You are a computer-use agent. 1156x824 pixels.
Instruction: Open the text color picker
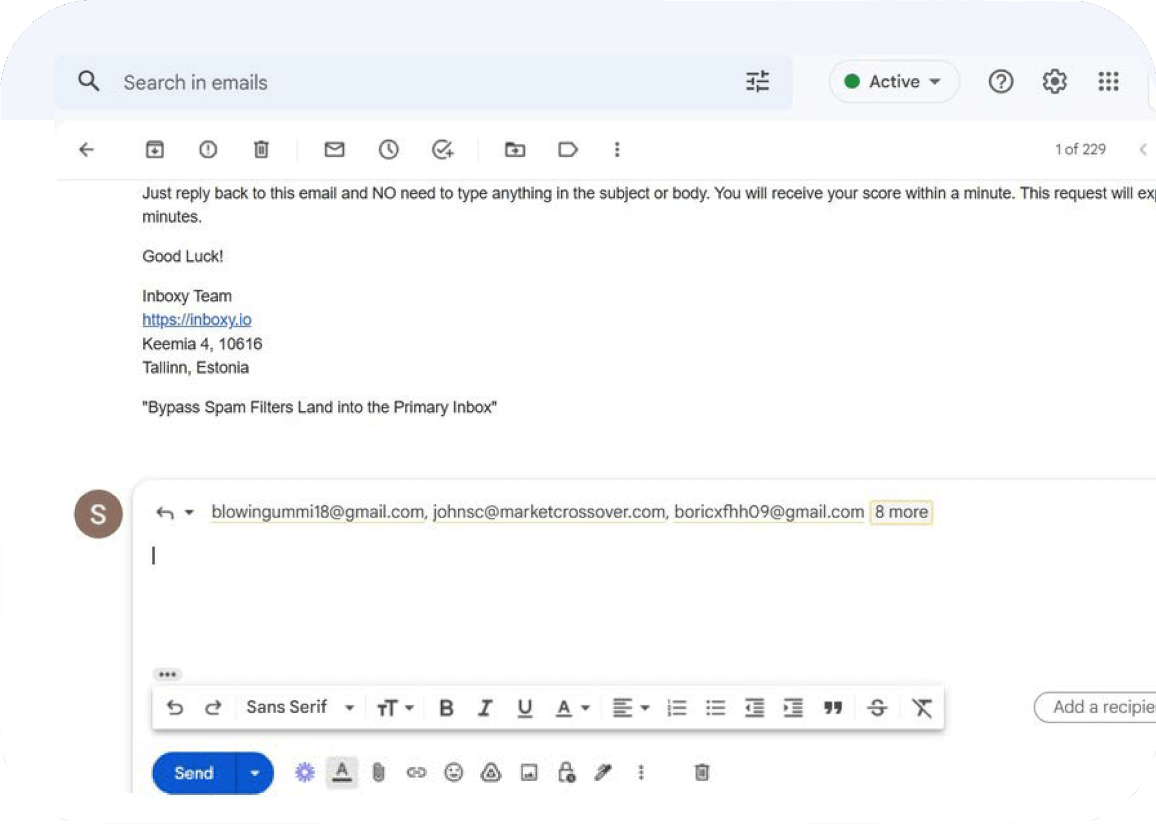coord(572,708)
